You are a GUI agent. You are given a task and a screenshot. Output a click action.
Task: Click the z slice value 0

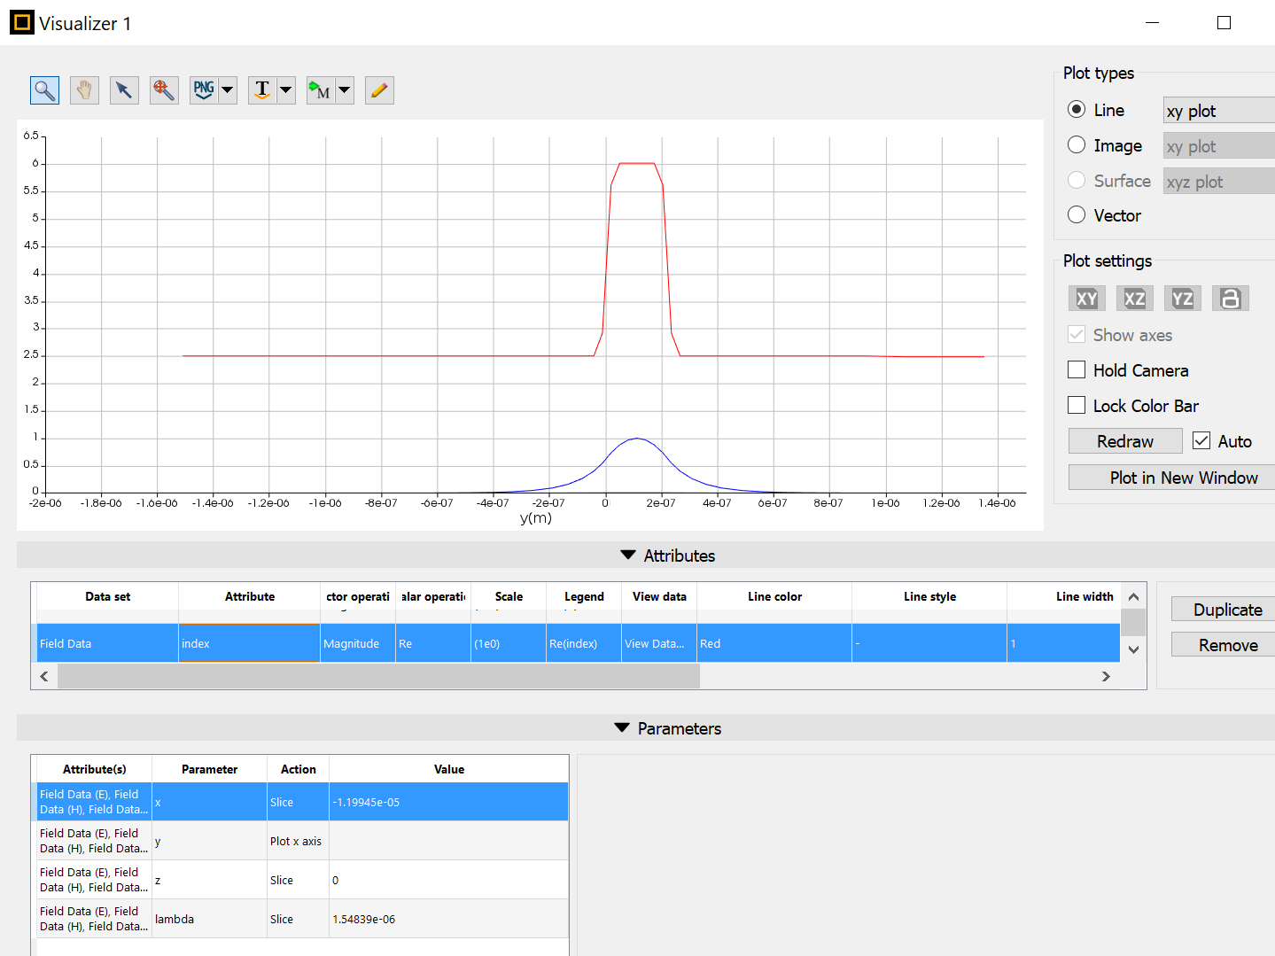[x=448, y=880]
